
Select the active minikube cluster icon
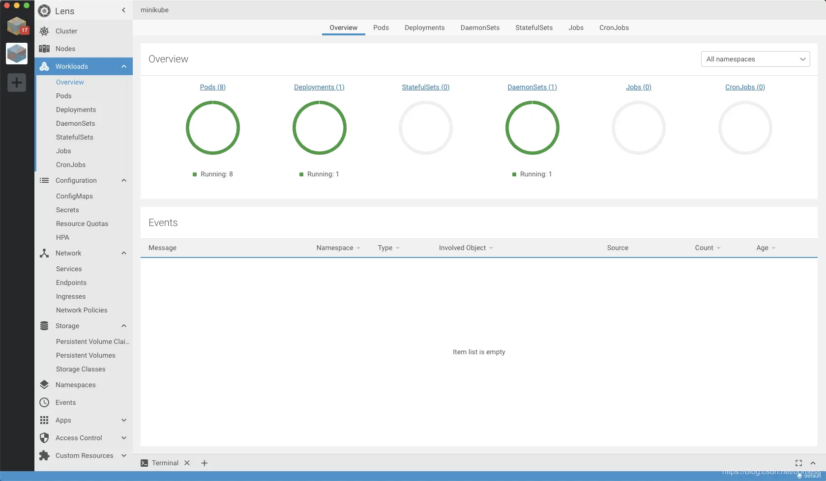pos(17,54)
